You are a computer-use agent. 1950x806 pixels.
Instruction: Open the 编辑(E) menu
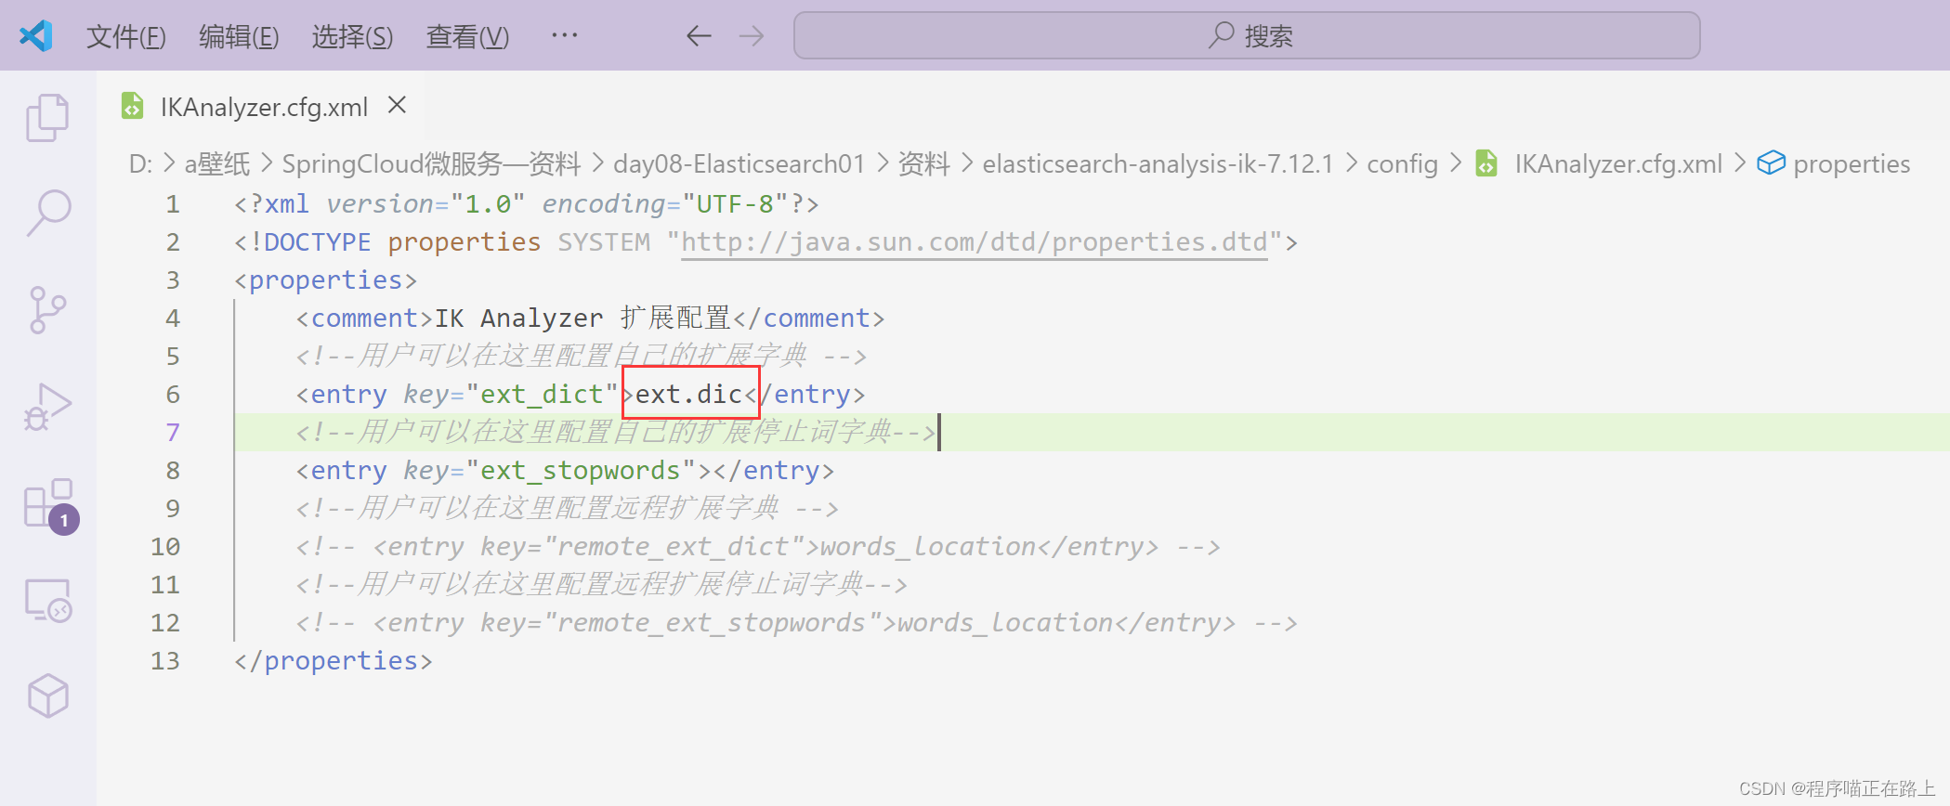[239, 36]
